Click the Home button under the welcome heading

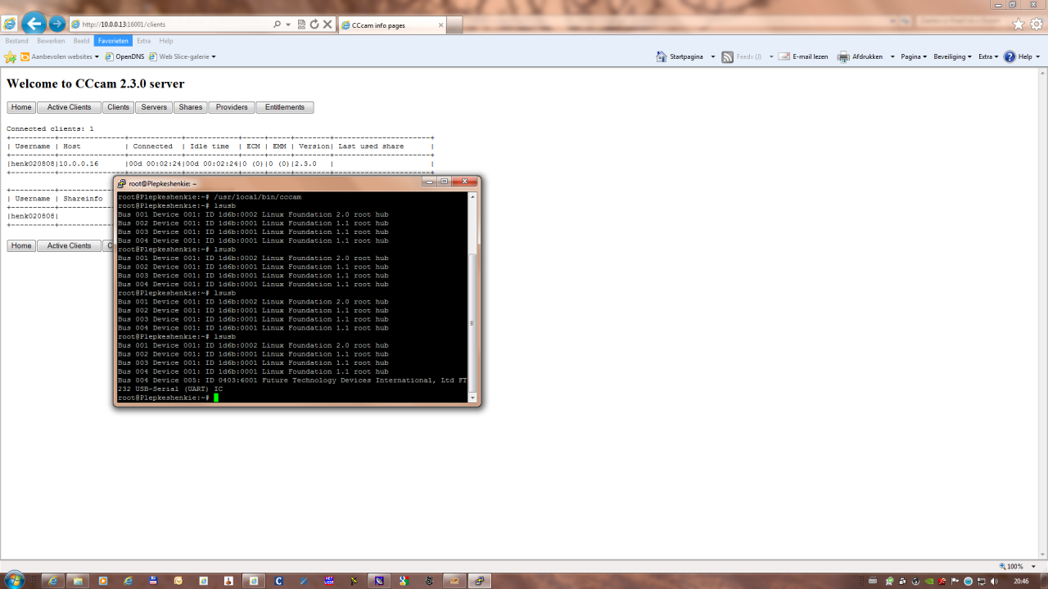[21, 107]
